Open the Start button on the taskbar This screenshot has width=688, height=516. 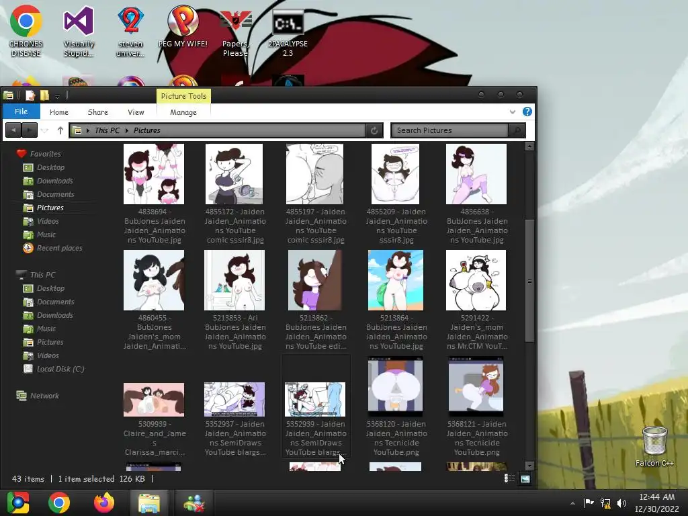tap(18, 503)
